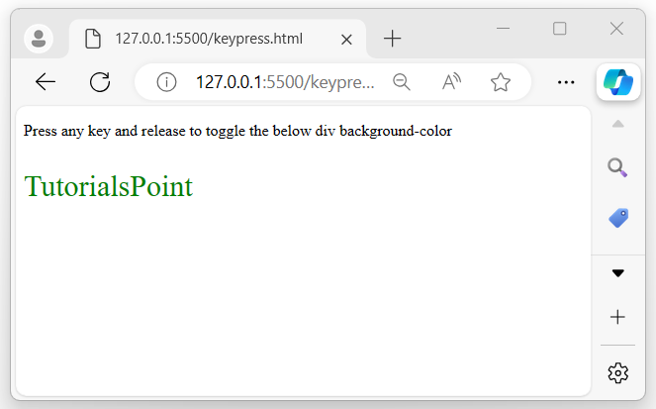The height and width of the screenshot is (409, 656).
Task: Open the Copilot sidebar button
Action: (618, 82)
